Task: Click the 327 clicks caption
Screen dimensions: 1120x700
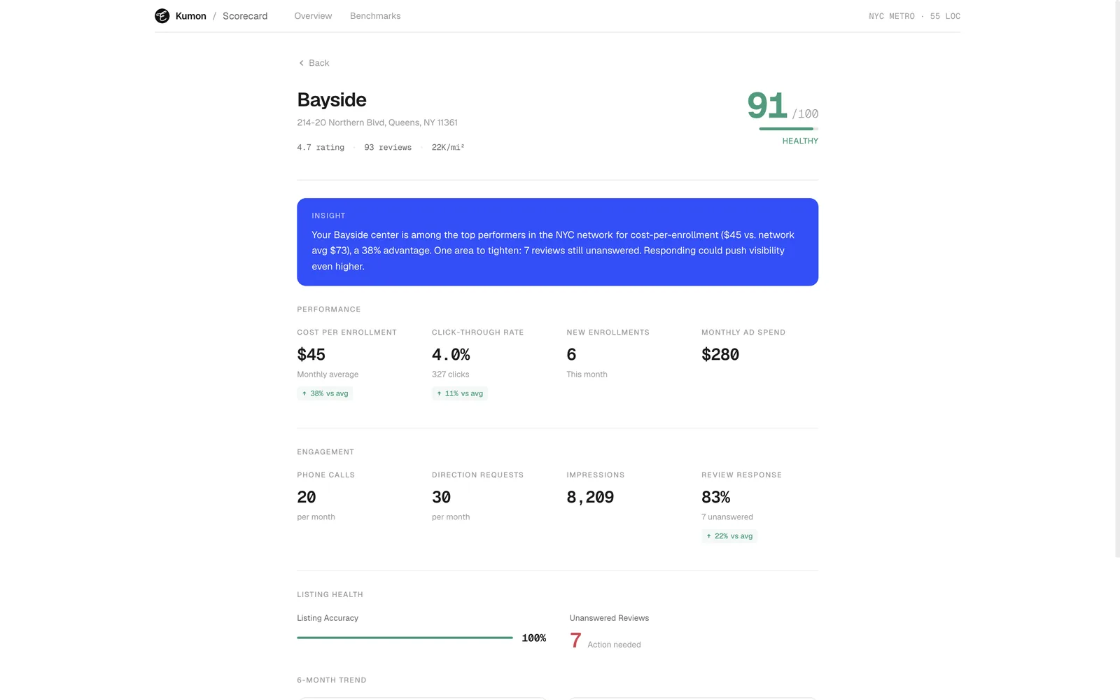Action: [x=451, y=374]
